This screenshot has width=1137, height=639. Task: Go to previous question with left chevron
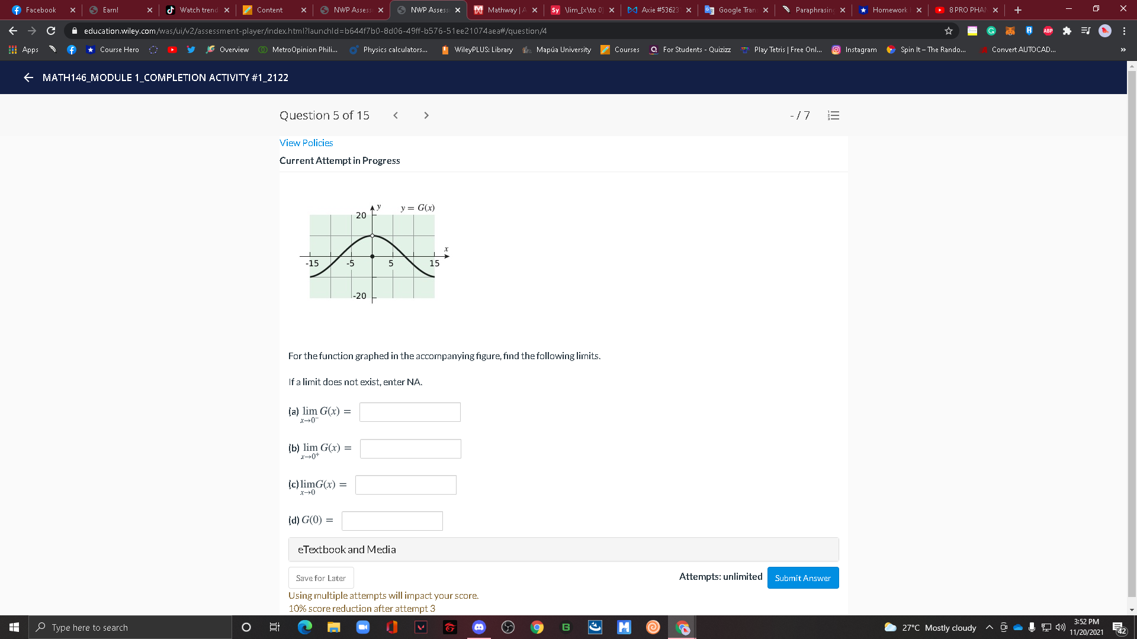click(396, 115)
